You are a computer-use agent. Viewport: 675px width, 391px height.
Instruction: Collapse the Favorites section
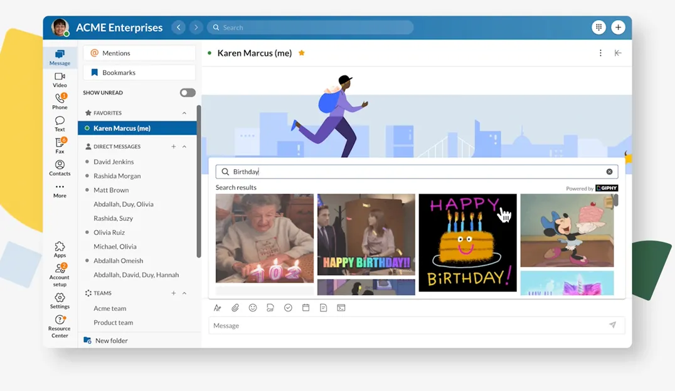[184, 113]
